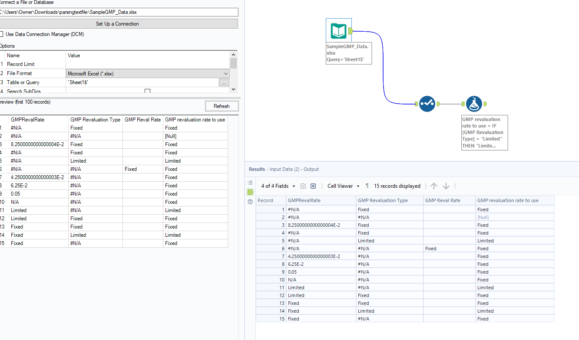This screenshot has height=340, width=579.
Task: Open the File Format dropdown showing Microsoft Excel
Action: click(x=225, y=73)
